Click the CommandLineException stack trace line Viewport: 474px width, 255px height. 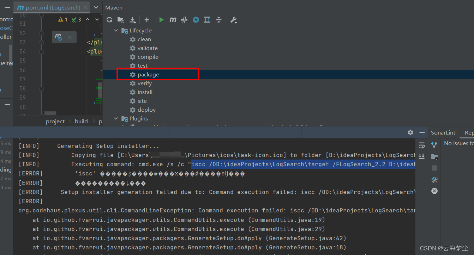coord(217,210)
